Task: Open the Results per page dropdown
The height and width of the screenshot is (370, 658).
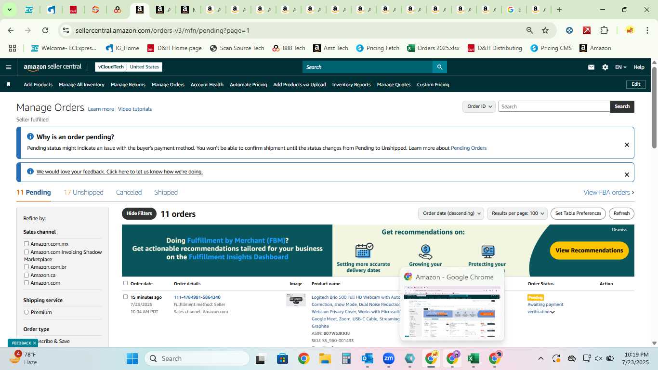Action: (x=518, y=213)
